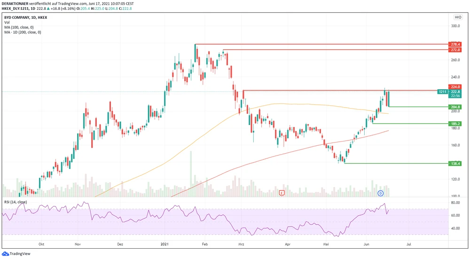
Task: Click the 204.8 green support label
Action: 456,107
